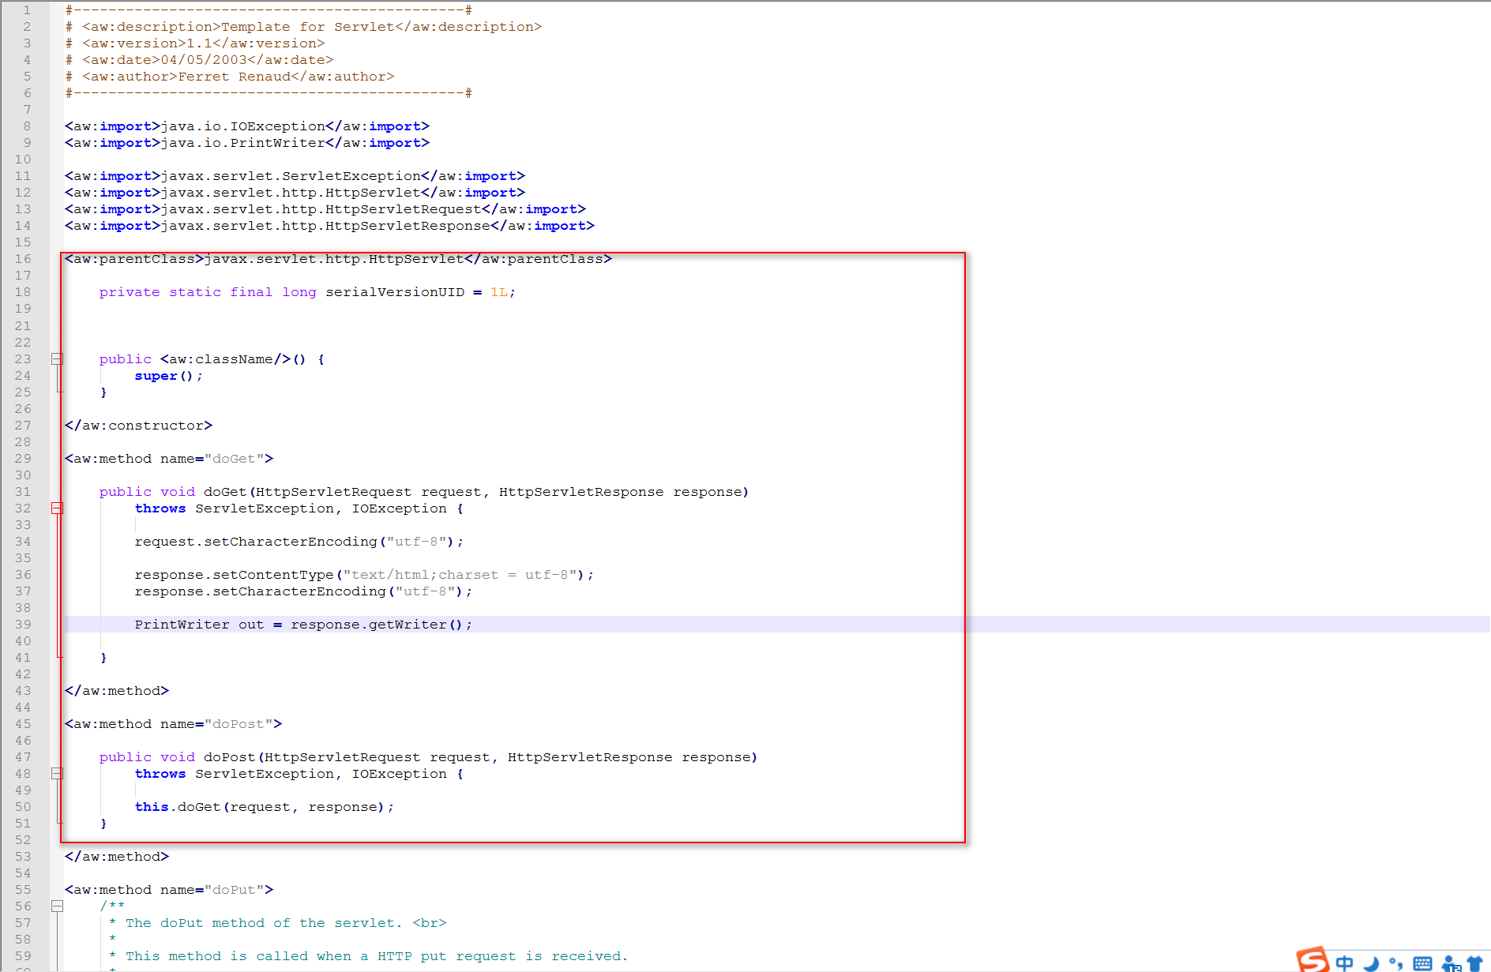Click 'javax.servlet.http.HttpServletRequest' import text
Image resolution: width=1491 pixels, height=972 pixels.
pos(321,209)
